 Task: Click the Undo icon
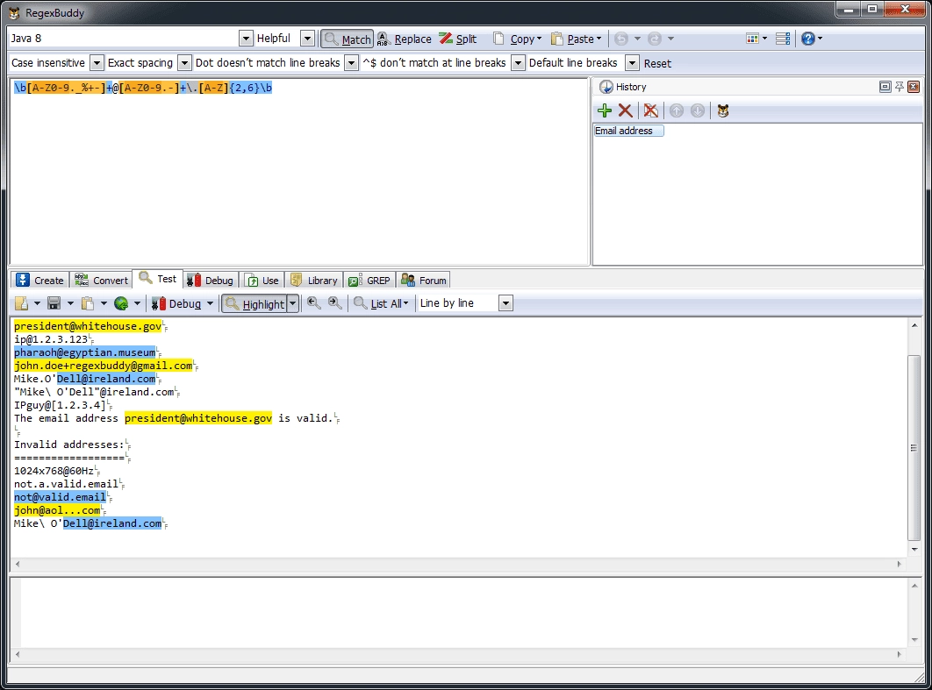(621, 39)
